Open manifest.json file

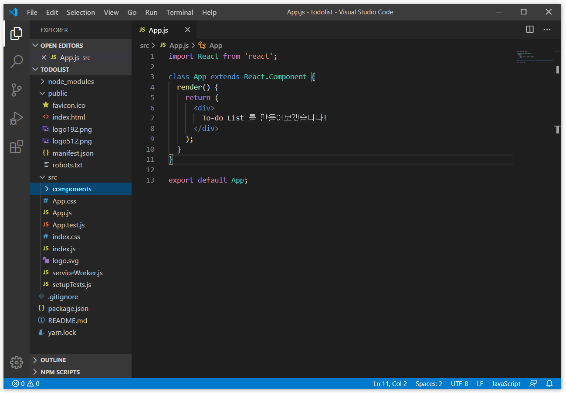point(81,153)
